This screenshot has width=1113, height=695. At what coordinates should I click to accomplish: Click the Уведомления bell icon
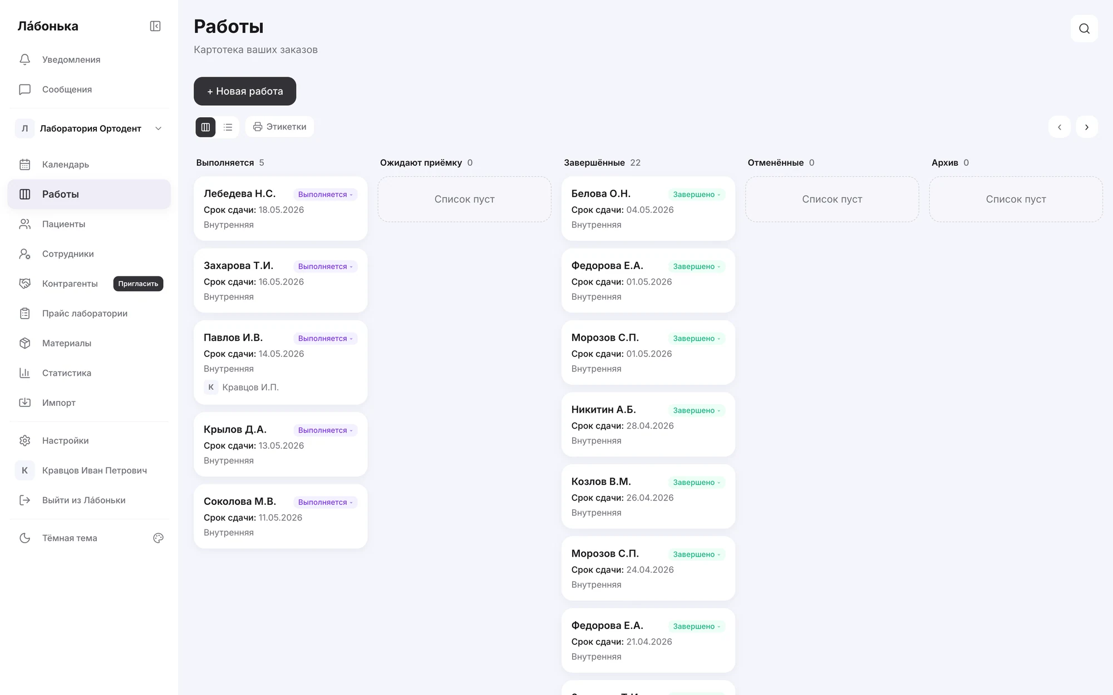coord(24,59)
